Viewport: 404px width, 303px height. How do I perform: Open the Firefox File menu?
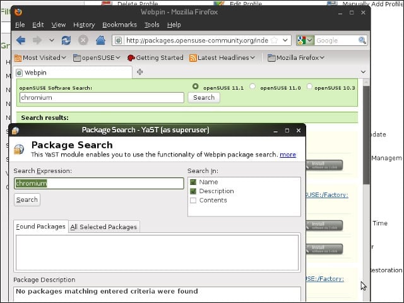coord(20,25)
